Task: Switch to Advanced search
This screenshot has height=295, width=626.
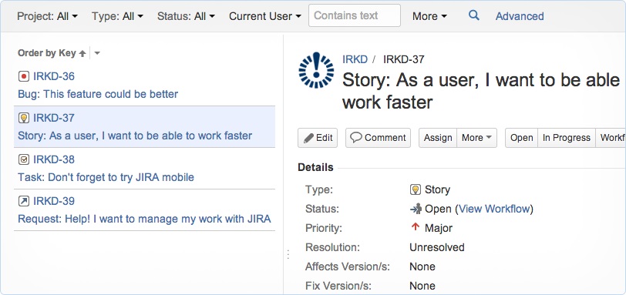Action: click(520, 16)
